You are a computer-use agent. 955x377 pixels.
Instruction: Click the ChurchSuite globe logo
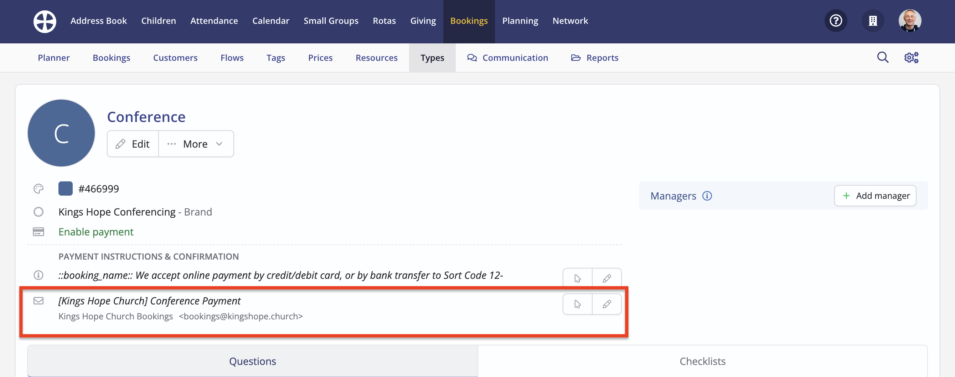click(45, 21)
